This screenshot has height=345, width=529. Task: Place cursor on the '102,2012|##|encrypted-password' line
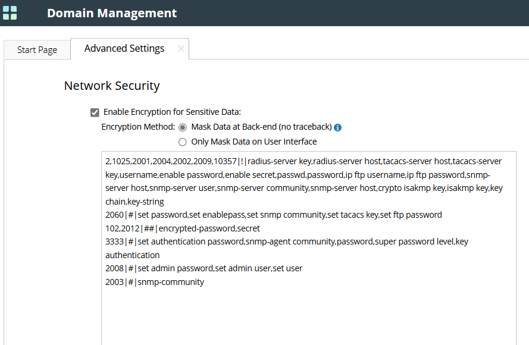(183, 228)
